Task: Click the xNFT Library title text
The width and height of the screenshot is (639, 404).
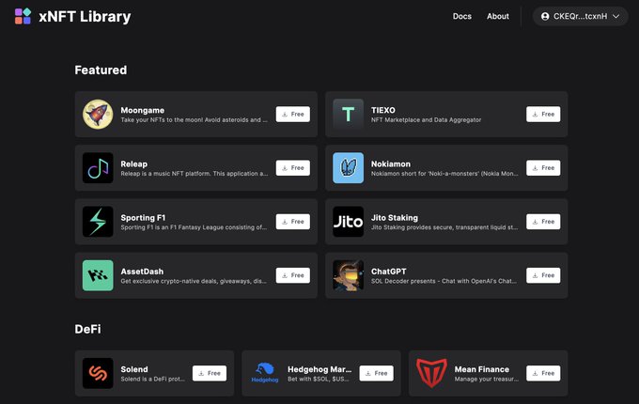Action: pos(85,17)
